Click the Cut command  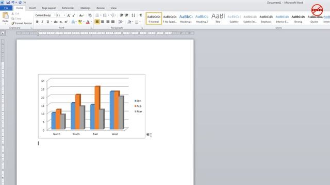[x=15, y=14]
